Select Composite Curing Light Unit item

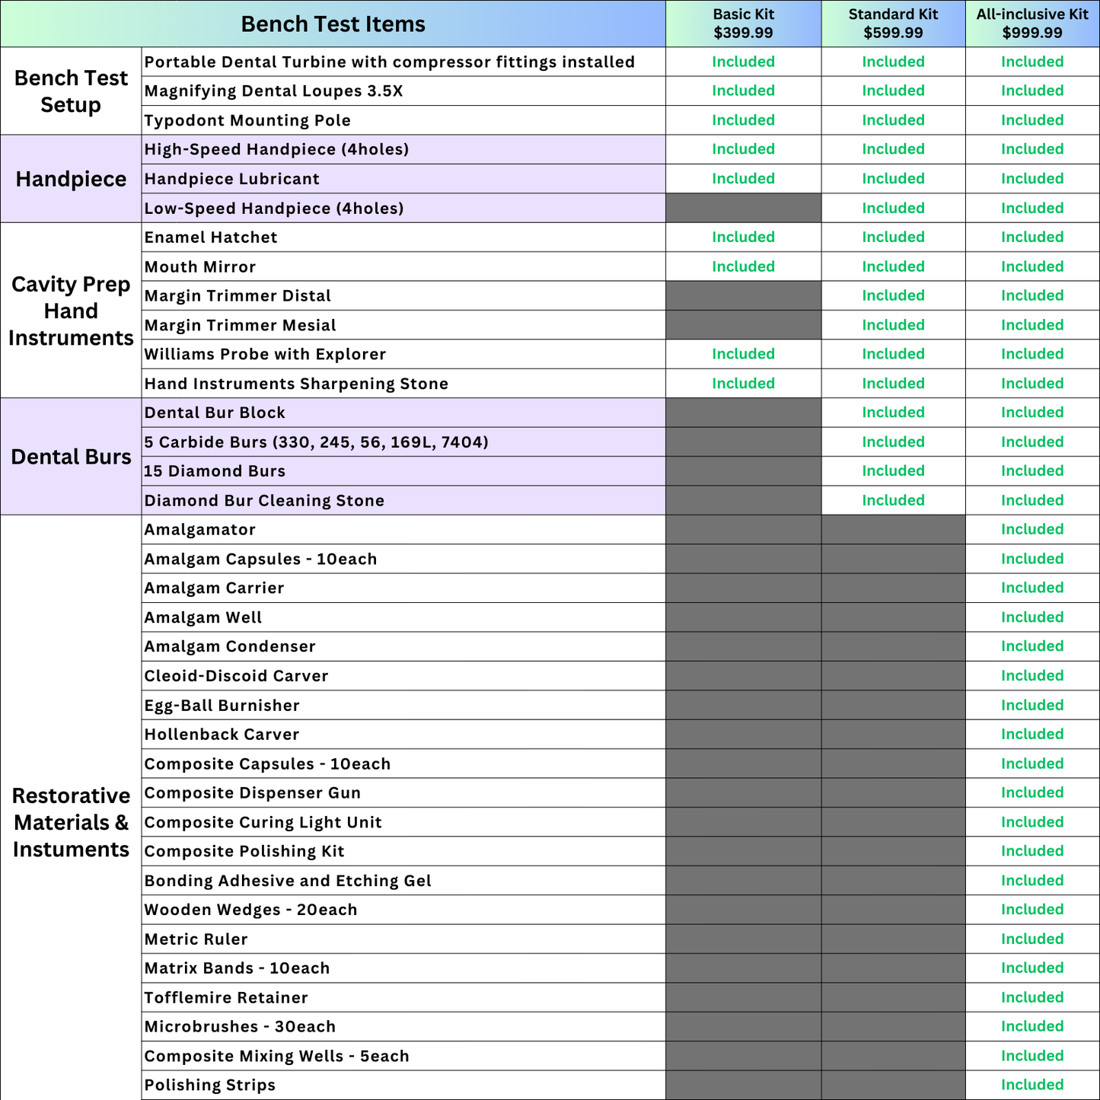tap(263, 821)
